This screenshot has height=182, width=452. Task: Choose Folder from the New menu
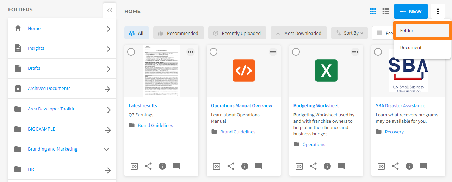422,31
